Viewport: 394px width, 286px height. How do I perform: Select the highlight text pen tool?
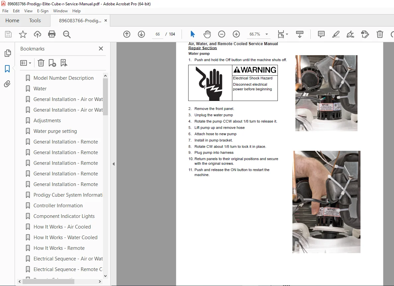[x=336, y=34]
